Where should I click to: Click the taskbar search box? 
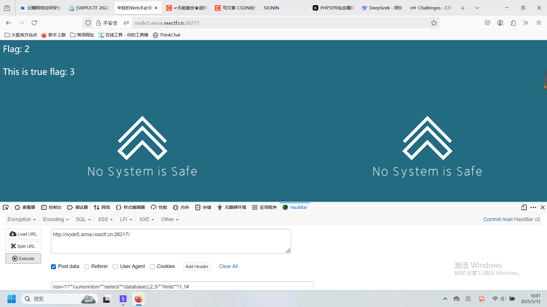click(60, 299)
